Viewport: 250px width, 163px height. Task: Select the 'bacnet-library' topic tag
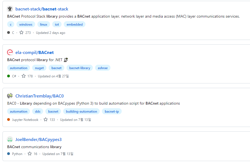click(80, 68)
